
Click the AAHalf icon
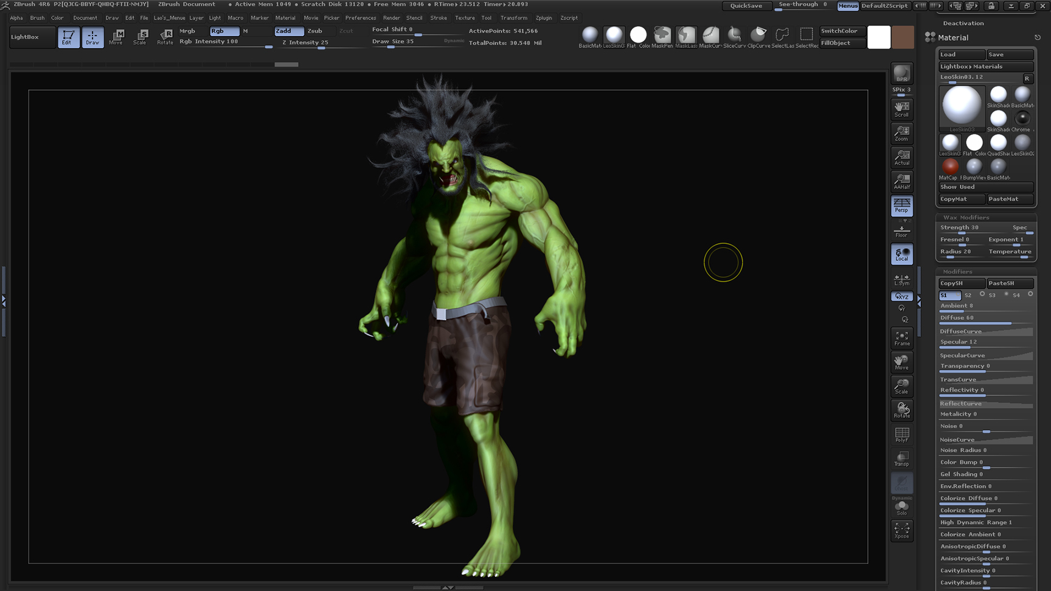point(902,181)
